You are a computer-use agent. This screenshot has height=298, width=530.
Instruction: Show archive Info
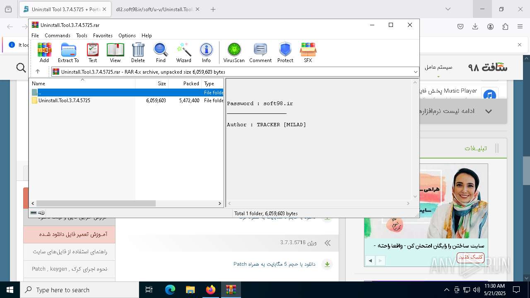point(206,53)
